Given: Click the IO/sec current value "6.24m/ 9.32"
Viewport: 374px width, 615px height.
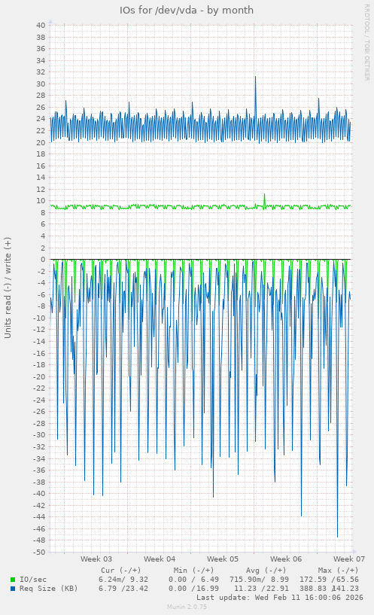Looking at the screenshot, I should (123, 580).
